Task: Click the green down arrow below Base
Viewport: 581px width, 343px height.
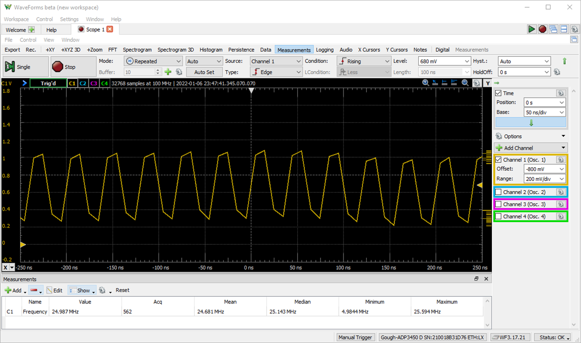Action: coord(531,122)
